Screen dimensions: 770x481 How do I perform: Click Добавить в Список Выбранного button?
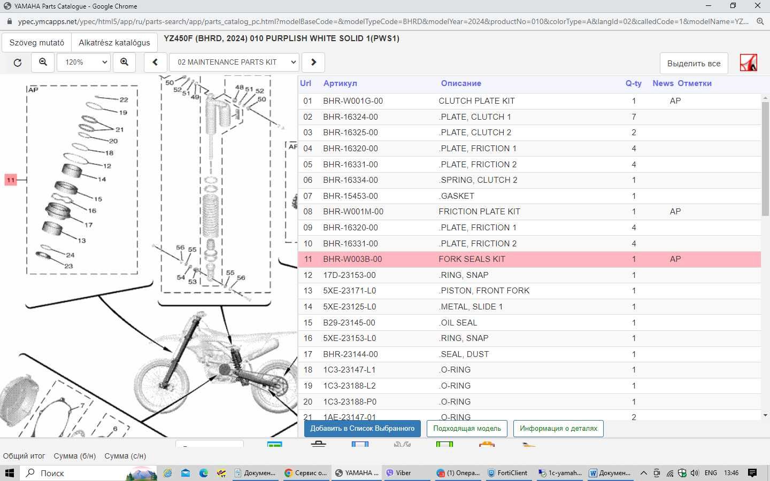tap(363, 429)
